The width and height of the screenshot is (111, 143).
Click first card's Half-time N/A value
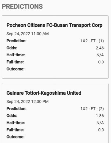(x=100, y=55)
